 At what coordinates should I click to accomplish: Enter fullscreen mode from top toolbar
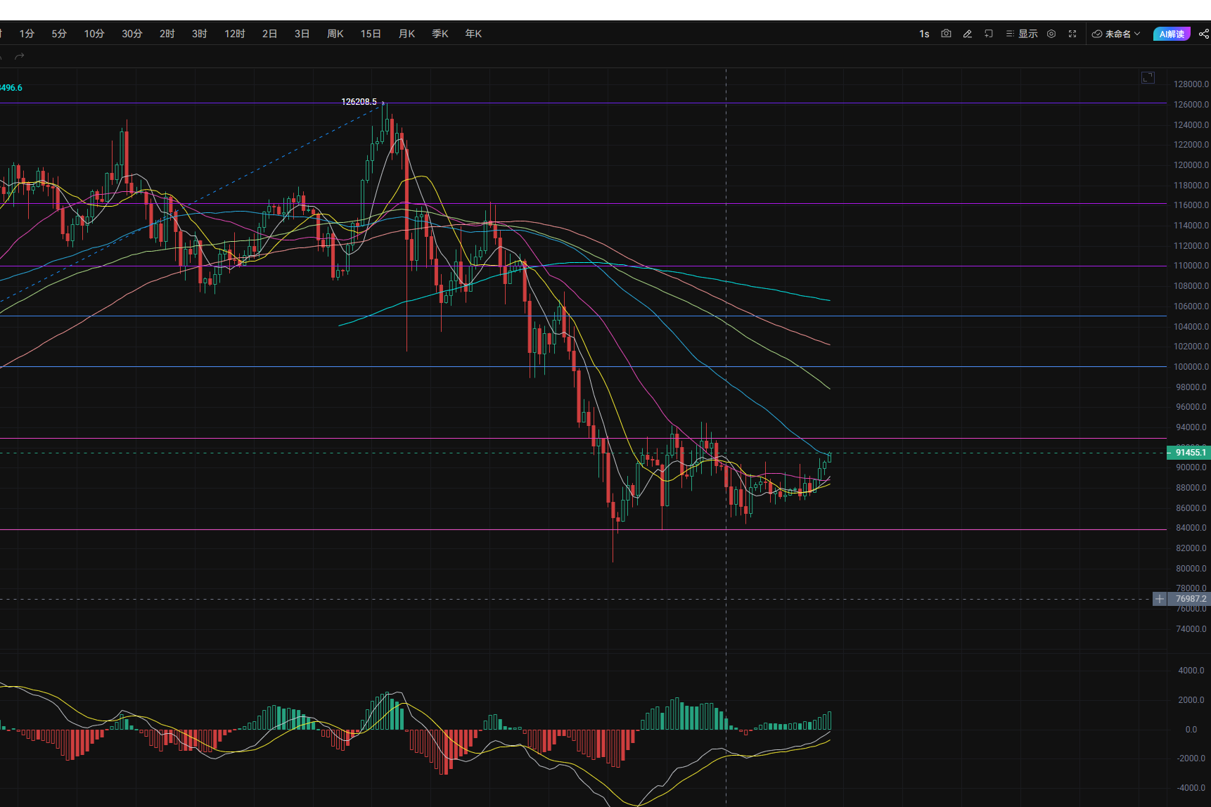pos(1072,34)
